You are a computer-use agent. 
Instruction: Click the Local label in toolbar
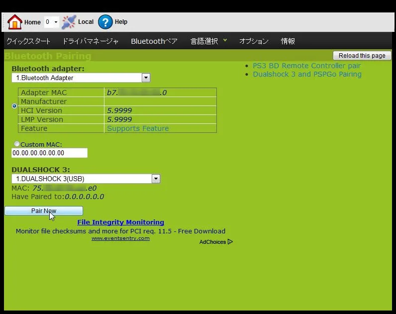pyautogui.click(x=86, y=22)
